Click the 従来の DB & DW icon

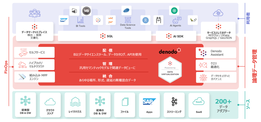(100, 101)
